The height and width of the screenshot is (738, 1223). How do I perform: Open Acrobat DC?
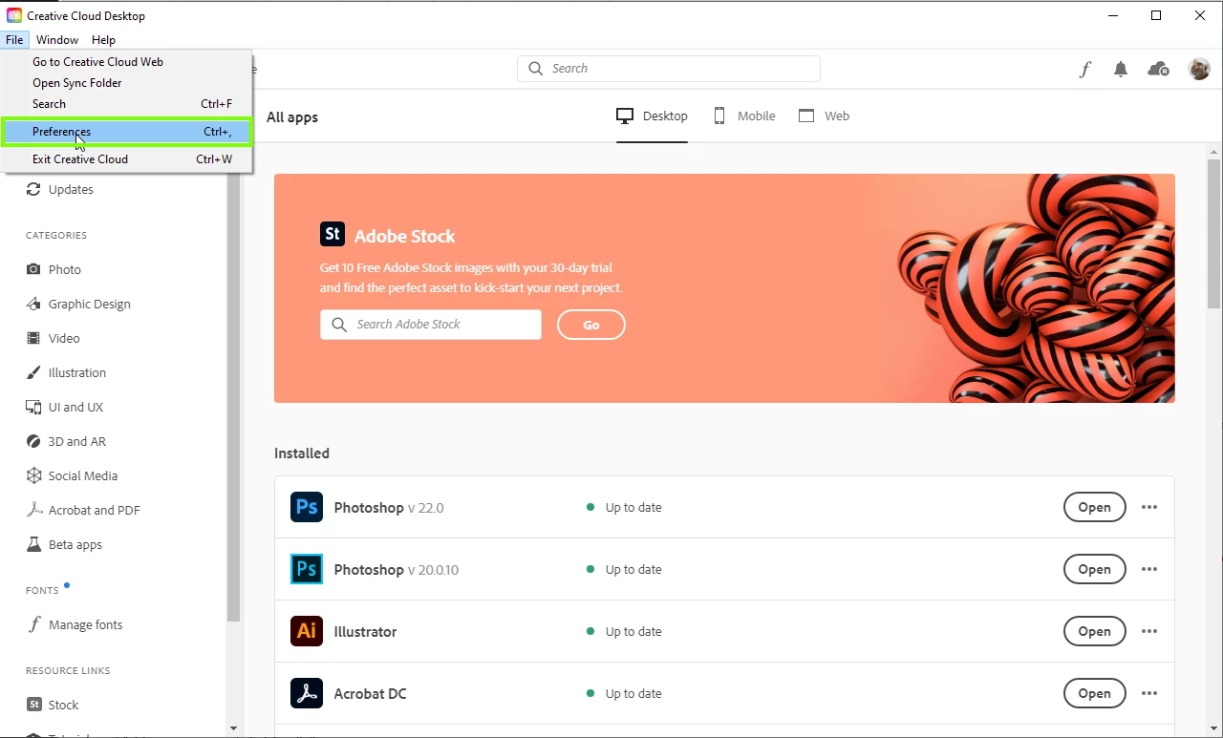1094,693
